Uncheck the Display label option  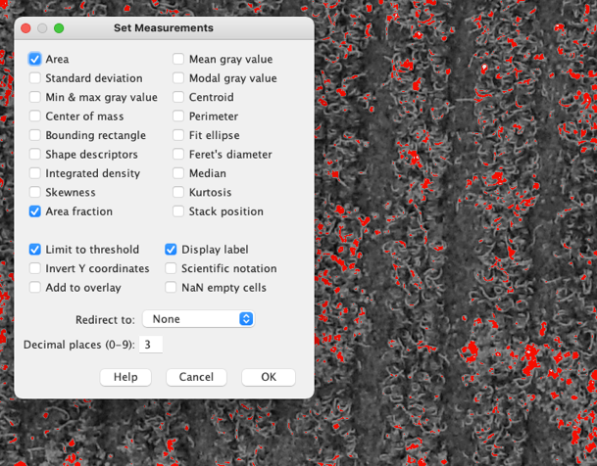click(x=172, y=250)
